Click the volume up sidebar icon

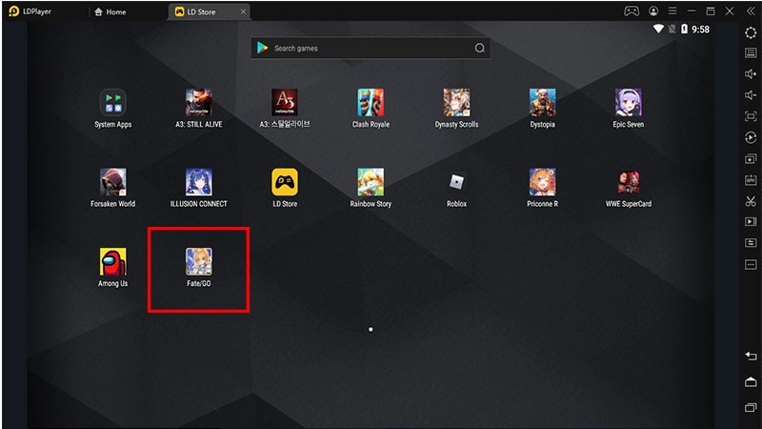point(751,74)
